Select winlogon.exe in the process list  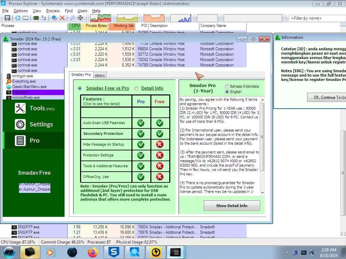(x=22, y=76)
